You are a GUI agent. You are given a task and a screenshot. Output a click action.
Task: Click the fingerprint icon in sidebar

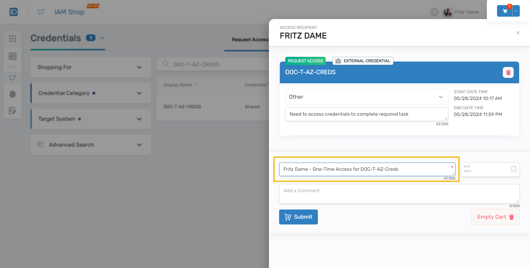pyautogui.click(x=13, y=95)
